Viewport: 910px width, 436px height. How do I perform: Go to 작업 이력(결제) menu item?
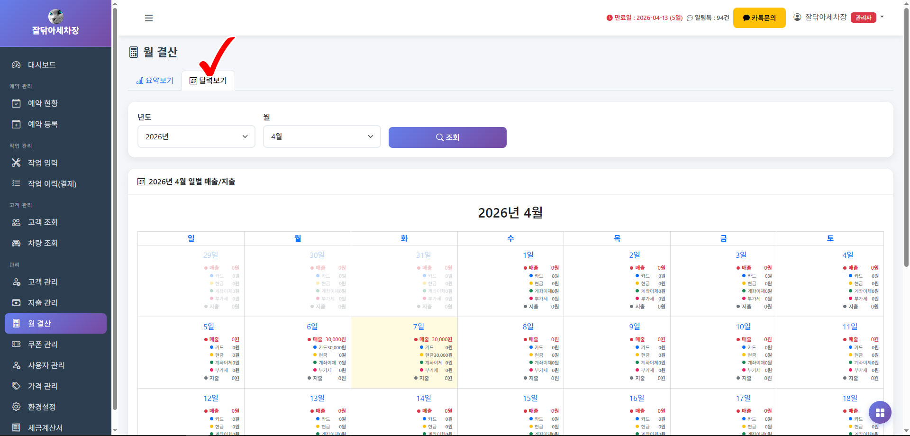[x=52, y=184]
